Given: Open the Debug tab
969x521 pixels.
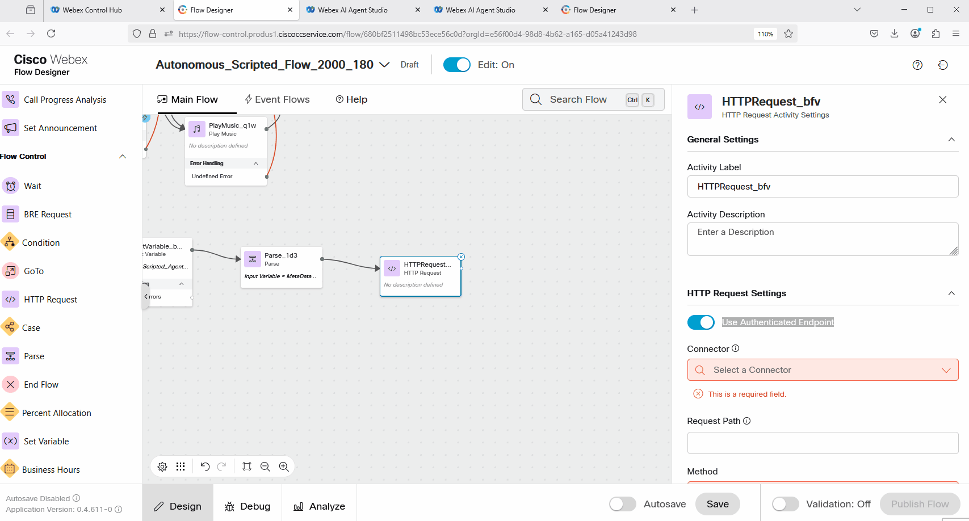Looking at the screenshot, I should tap(248, 506).
